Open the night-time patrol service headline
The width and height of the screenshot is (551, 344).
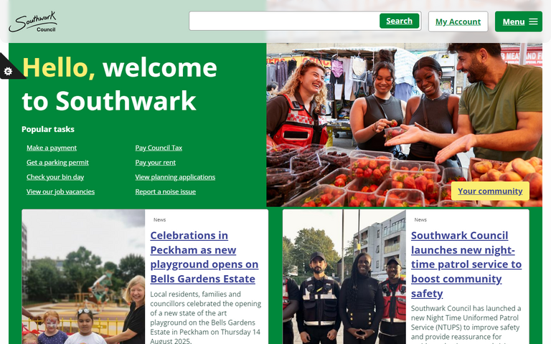466,264
